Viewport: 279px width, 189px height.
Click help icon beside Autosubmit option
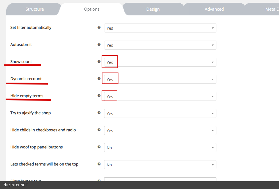click(99, 45)
